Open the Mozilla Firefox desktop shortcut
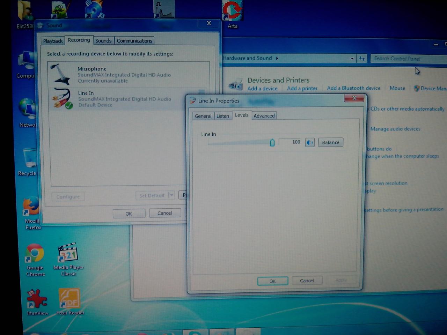The height and width of the screenshot is (335, 447). 32,213
